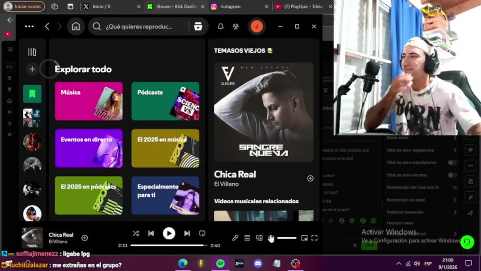The height and width of the screenshot is (271, 481).
Task: Open Spotify notifications bell
Action: (x=221, y=26)
